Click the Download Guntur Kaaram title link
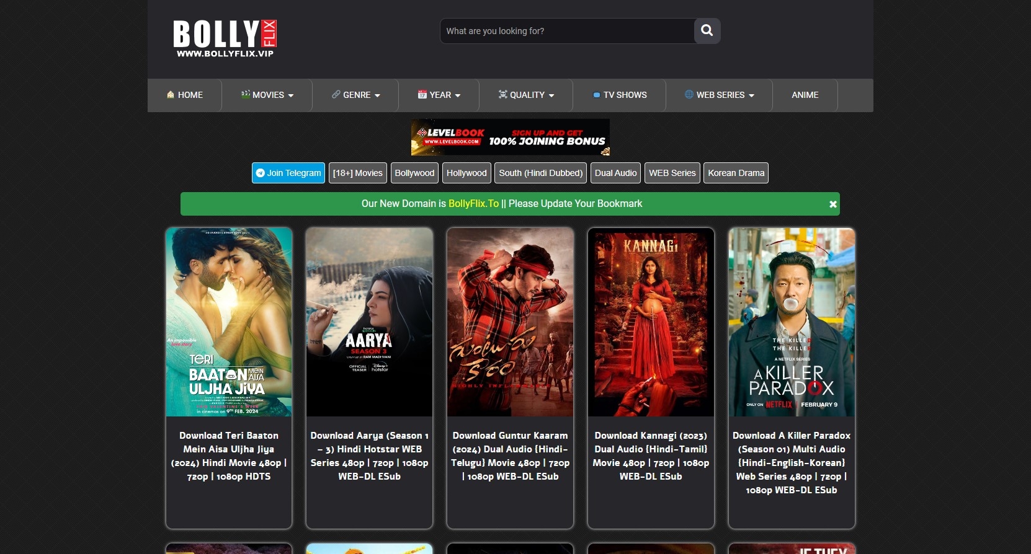 click(x=511, y=456)
